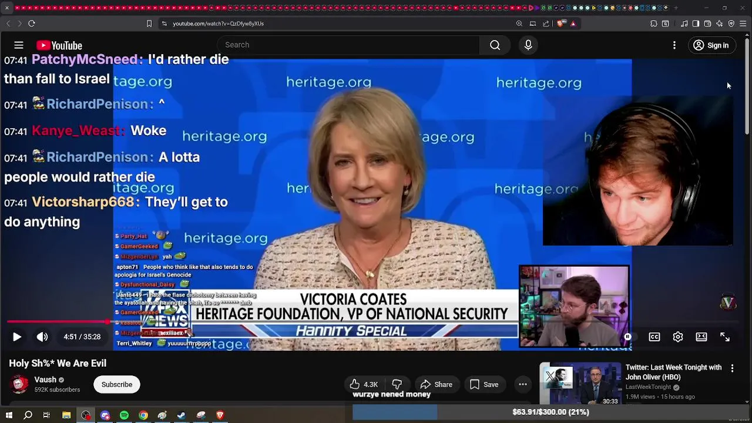Open the browser extensions puzzle icon

654,23
